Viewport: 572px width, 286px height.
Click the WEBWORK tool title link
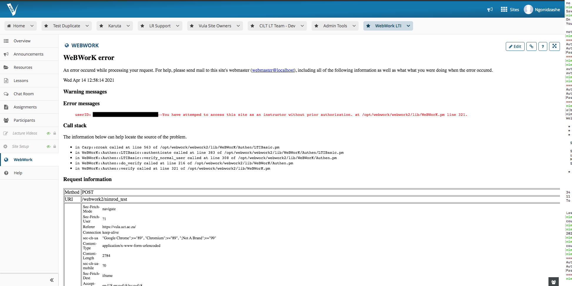pos(85,46)
